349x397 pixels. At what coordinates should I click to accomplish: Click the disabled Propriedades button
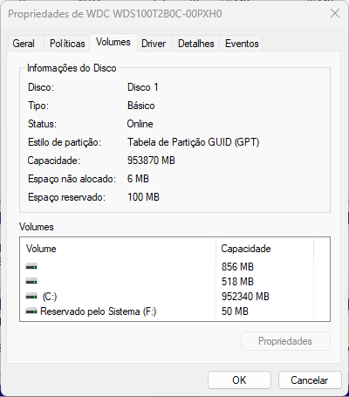285,341
